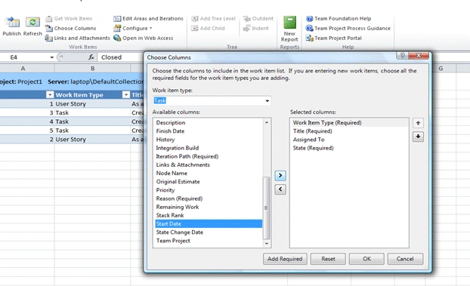Select Assigned To in Selected columns
The image size is (470, 286).
pos(349,140)
